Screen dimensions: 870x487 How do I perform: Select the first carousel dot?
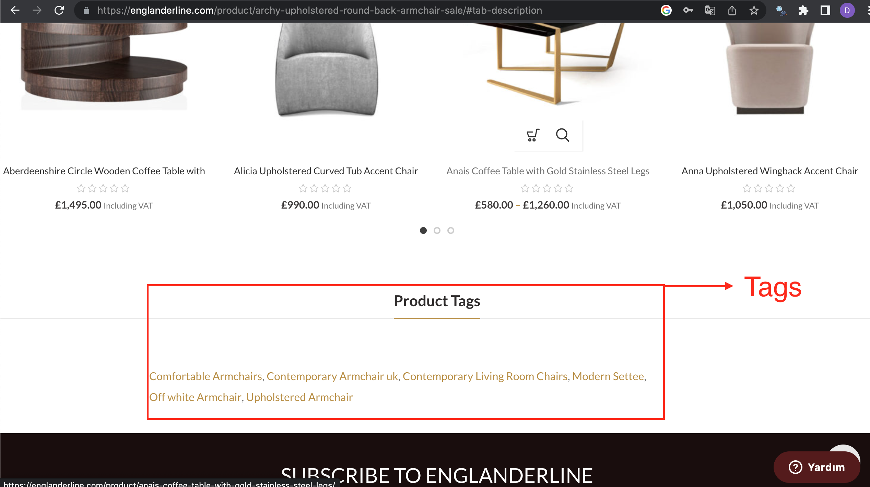[423, 230]
